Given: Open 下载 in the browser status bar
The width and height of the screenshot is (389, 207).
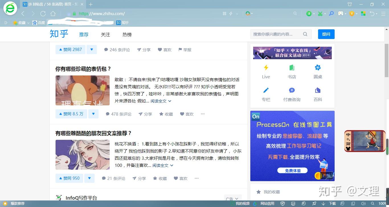Looking at the screenshot, I should click(x=329, y=204).
